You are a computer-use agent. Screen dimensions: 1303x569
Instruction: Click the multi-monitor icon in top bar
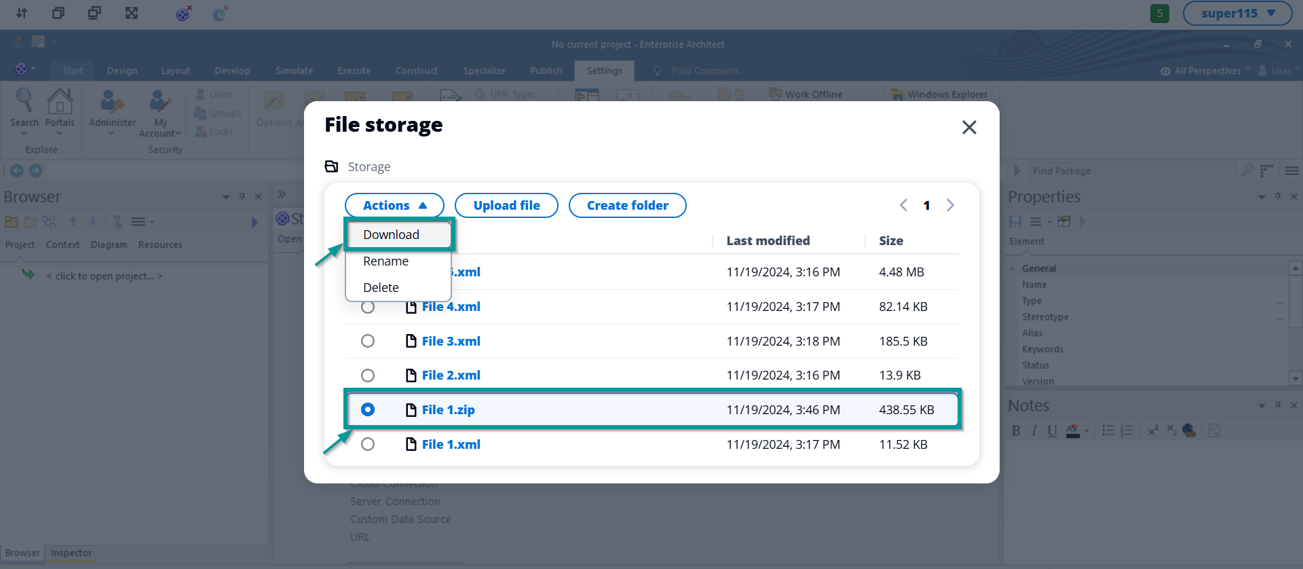pyautogui.click(x=95, y=13)
